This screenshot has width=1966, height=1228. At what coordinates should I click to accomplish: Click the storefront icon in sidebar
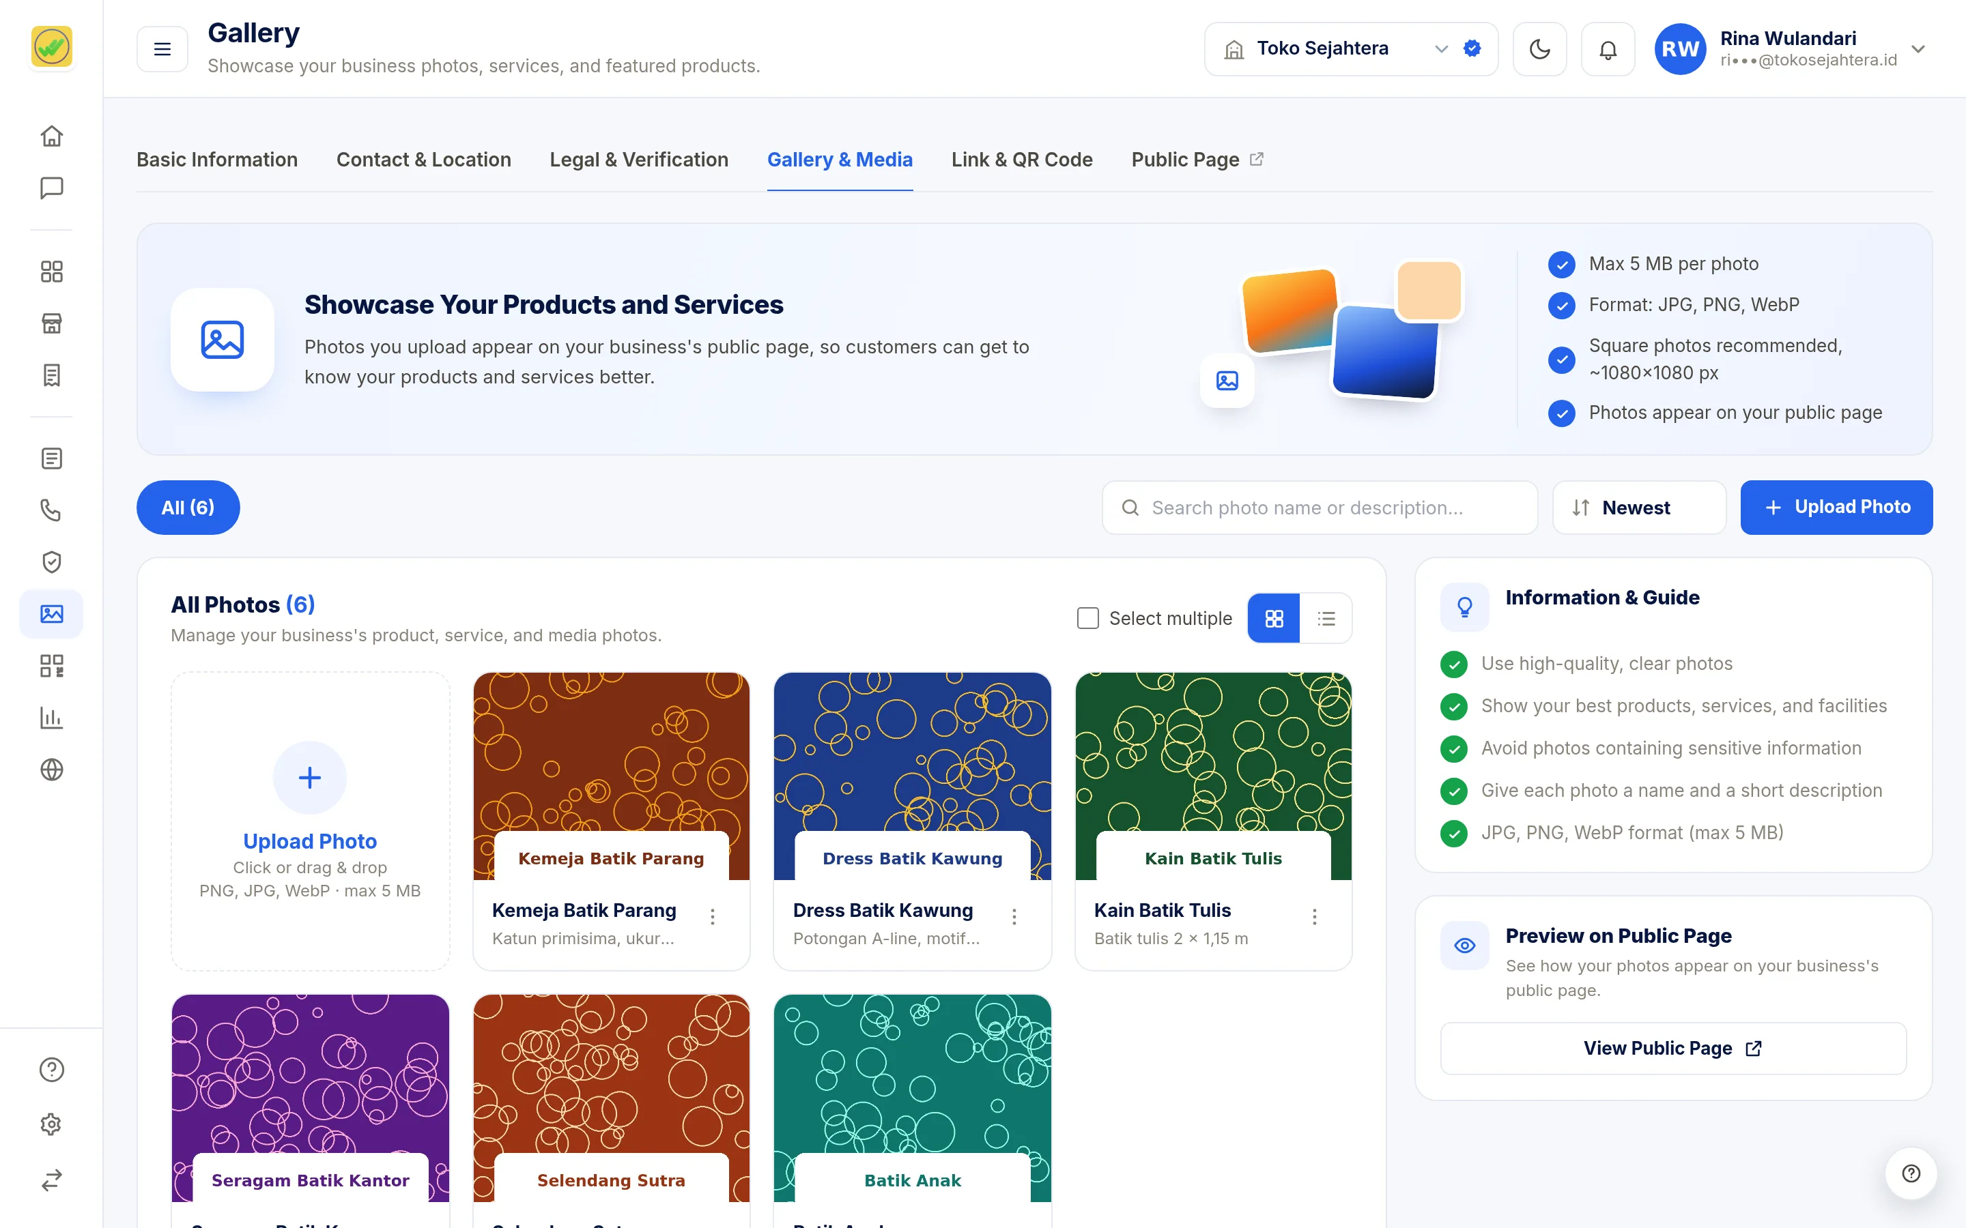[51, 323]
